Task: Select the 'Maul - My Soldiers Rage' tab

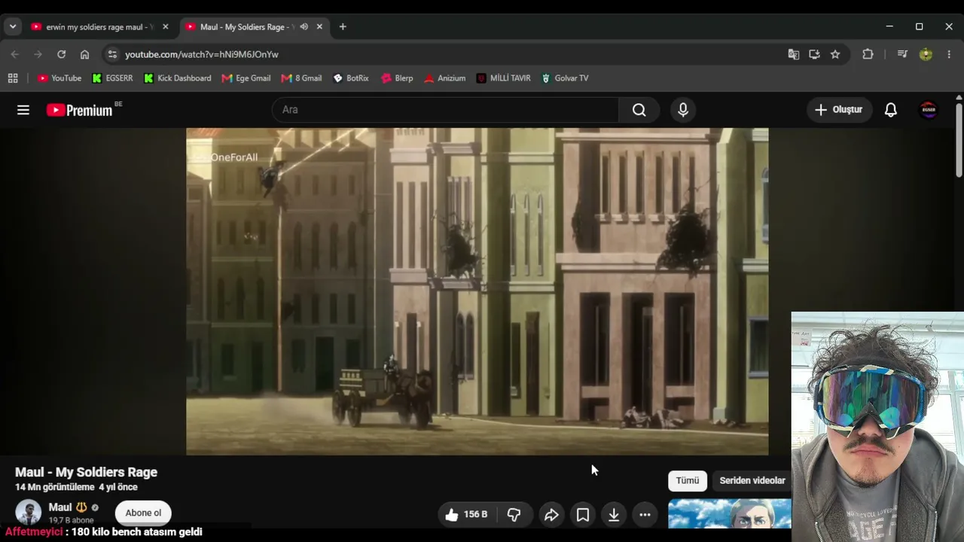Action: coord(243,27)
